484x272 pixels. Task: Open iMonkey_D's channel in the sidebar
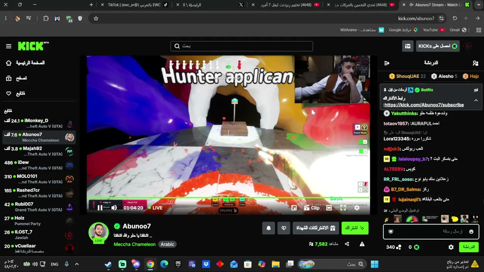tap(39, 123)
